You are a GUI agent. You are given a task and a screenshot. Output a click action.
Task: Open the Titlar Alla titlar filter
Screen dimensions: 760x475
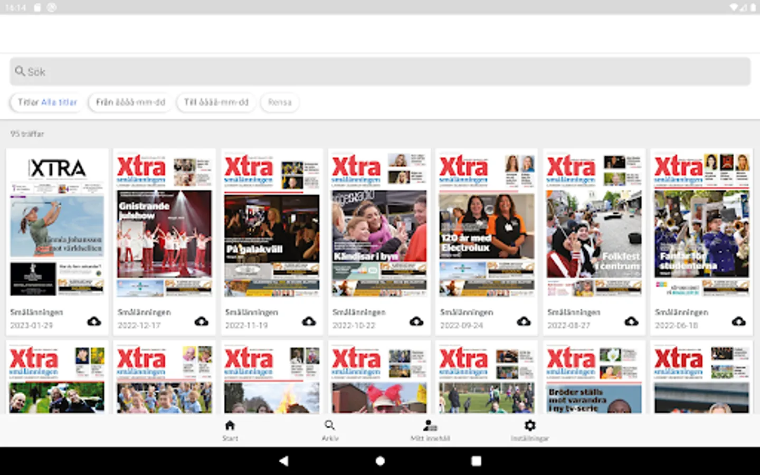tap(47, 102)
